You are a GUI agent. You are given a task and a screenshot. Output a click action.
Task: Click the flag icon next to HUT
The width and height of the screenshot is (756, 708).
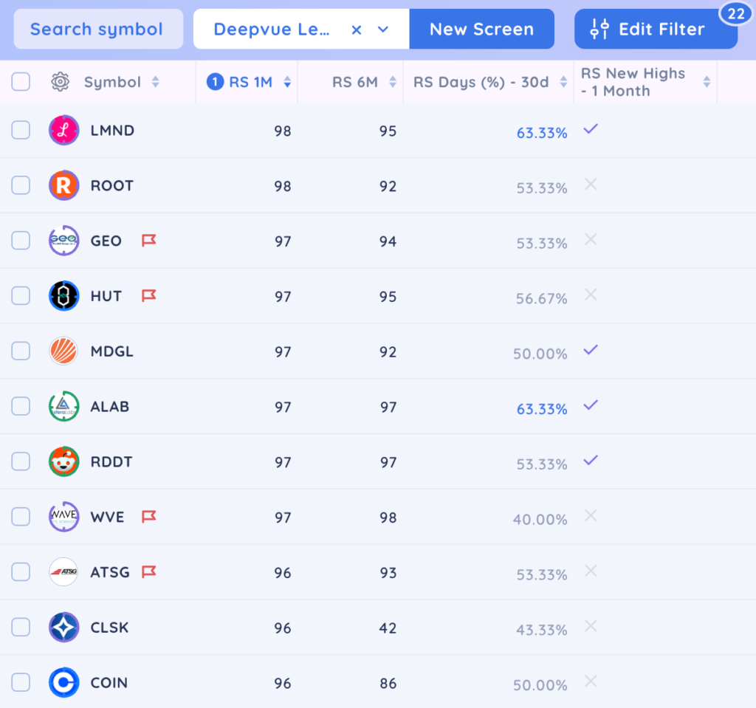tap(148, 295)
